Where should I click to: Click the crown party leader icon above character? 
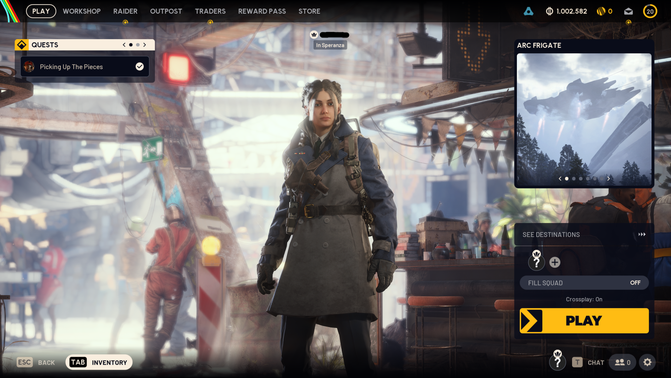(314, 35)
